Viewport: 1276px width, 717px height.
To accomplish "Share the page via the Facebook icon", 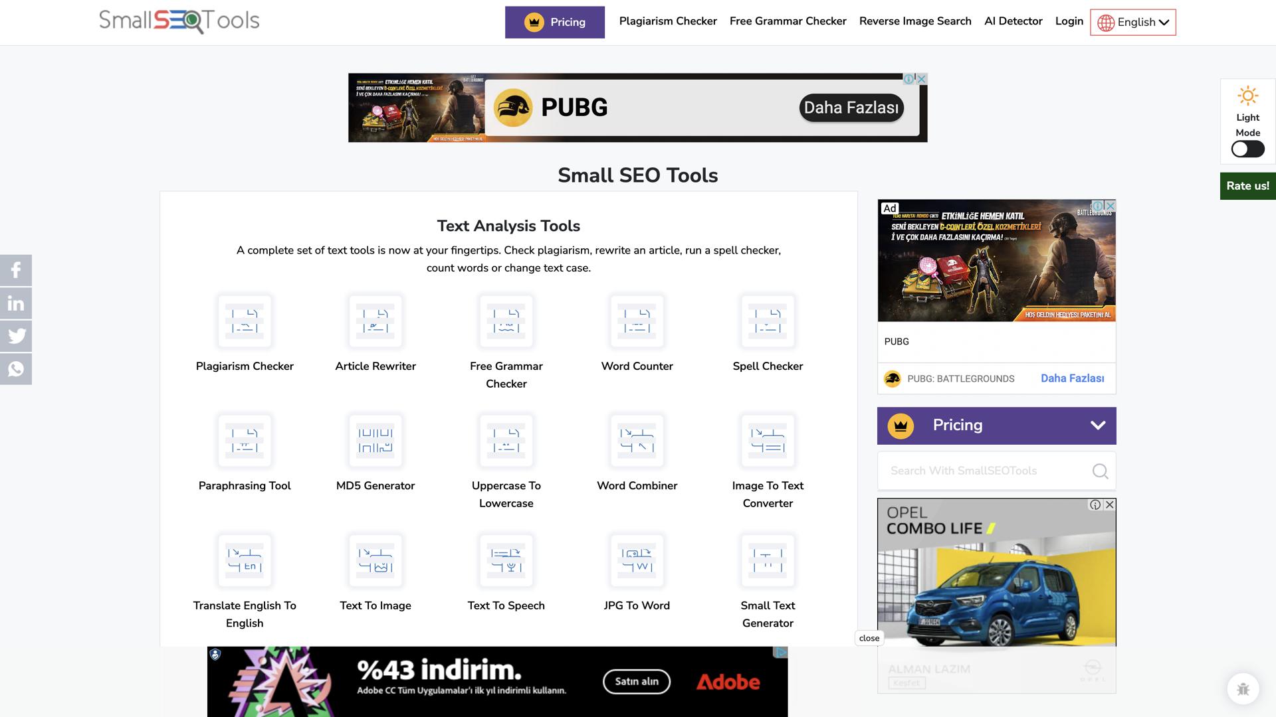I will click(x=15, y=270).
